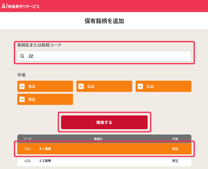Click stock code 1122 in results
The height and width of the screenshot is (169, 208).
coord(27,161)
